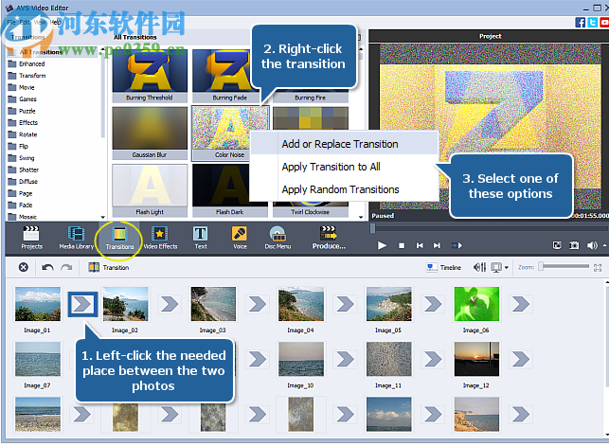609x446 pixels.
Task: Click the delete icon in storyboard toolbar
Action: click(24, 267)
